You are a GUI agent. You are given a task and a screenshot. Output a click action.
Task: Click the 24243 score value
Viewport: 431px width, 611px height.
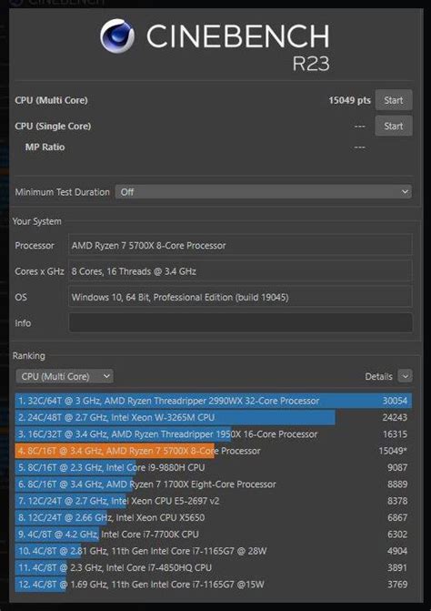[395, 417]
